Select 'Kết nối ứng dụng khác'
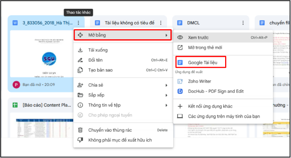The width and height of the screenshot is (291, 158). click(223, 106)
